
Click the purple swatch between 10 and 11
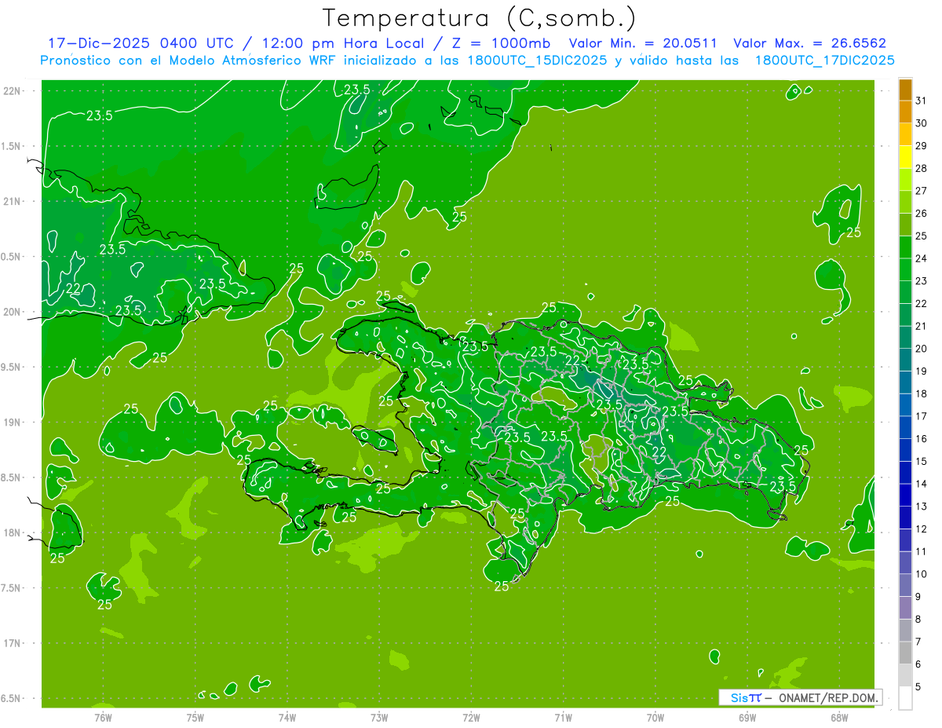[x=905, y=563]
